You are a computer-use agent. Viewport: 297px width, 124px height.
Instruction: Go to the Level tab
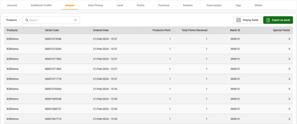tap(120, 5)
